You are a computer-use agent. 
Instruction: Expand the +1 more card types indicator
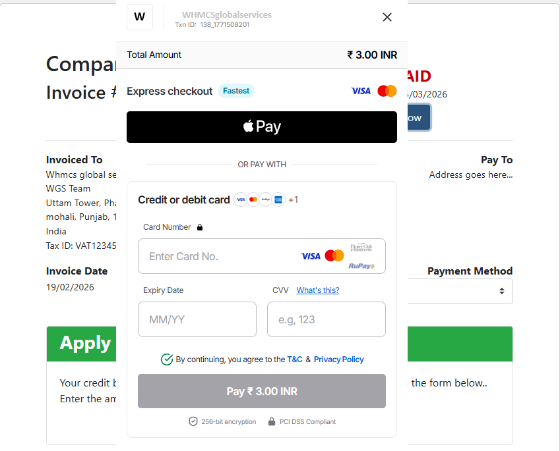(x=294, y=199)
